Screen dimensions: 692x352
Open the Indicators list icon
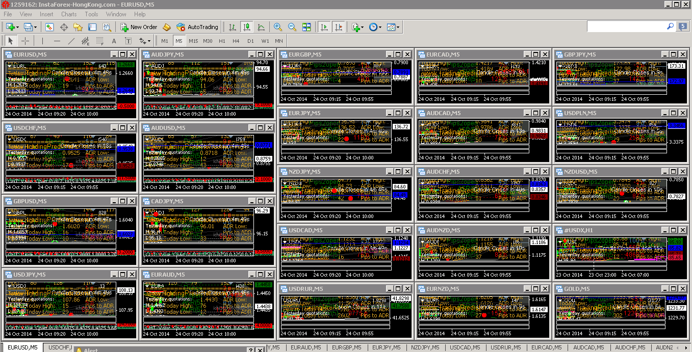(x=355, y=27)
